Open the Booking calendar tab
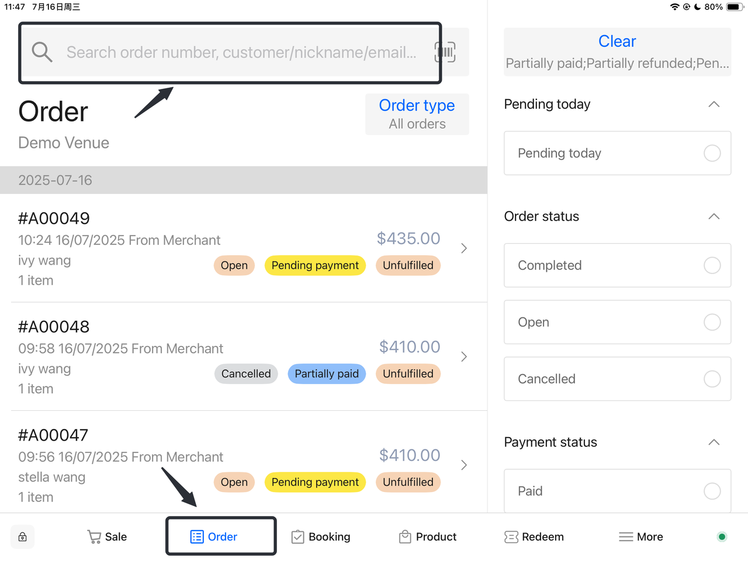Screen dimensions: 748x561 click(321, 537)
